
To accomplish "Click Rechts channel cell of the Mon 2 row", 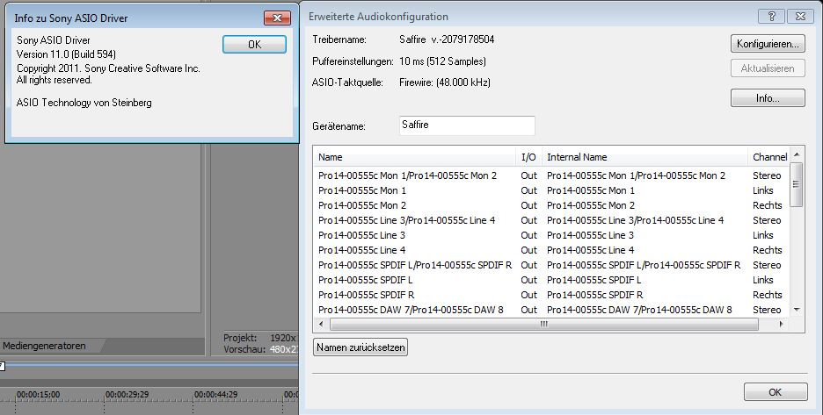I will click(x=768, y=205).
